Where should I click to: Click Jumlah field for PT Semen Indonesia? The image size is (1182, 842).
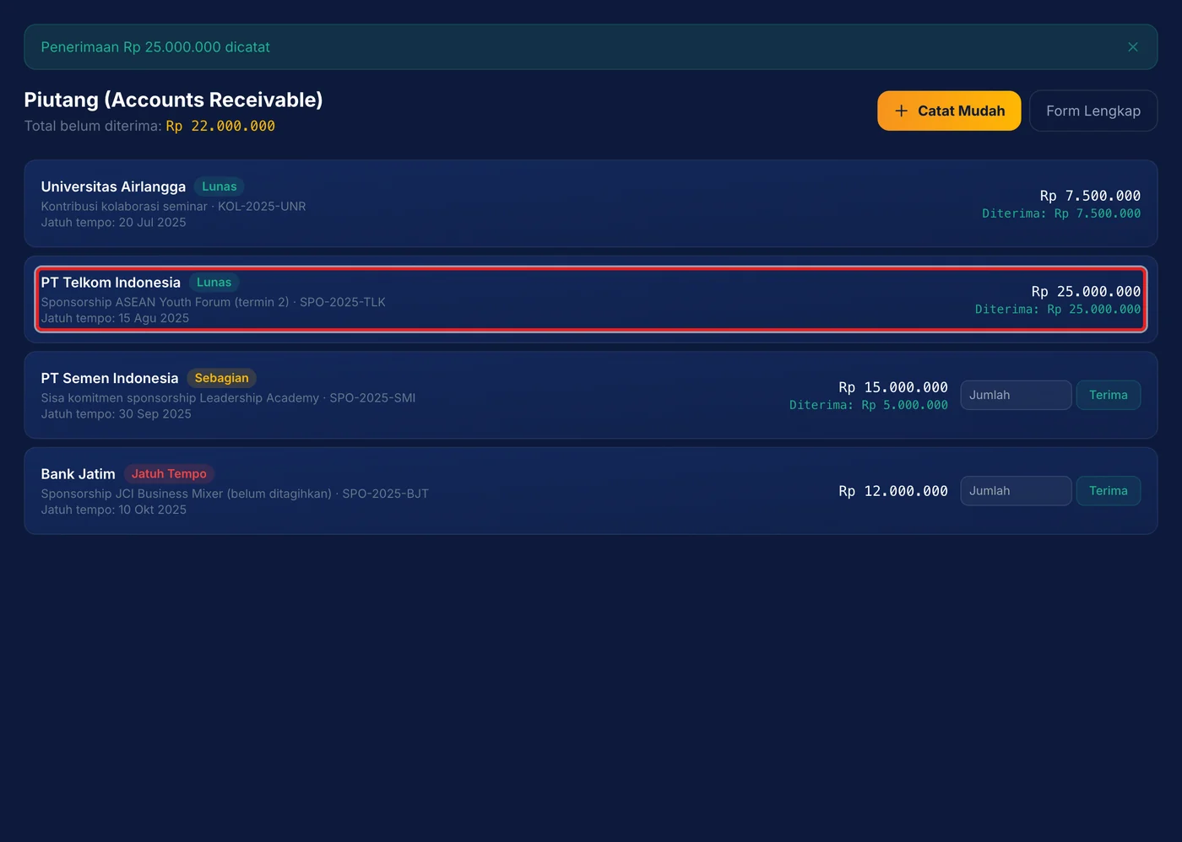pos(1016,395)
